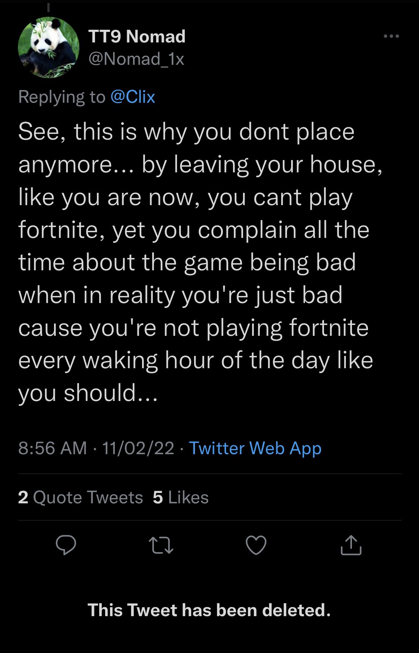
Task: Open the @Clix mention link
Action: tap(133, 97)
